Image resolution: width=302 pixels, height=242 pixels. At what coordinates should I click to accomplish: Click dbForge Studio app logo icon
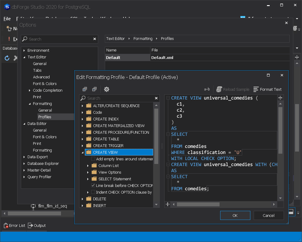point(7,7)
